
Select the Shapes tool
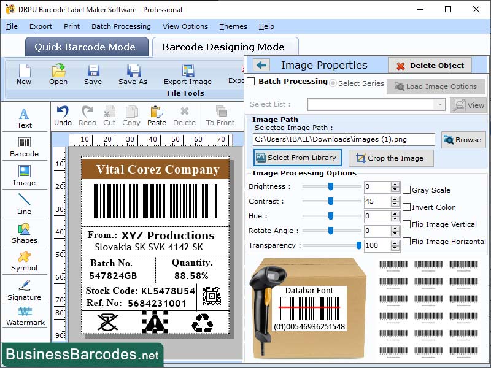click(x=25, y=236)
